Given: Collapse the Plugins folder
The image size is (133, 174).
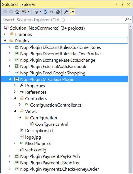Looking at the screenshot, I should click(5, 41).
